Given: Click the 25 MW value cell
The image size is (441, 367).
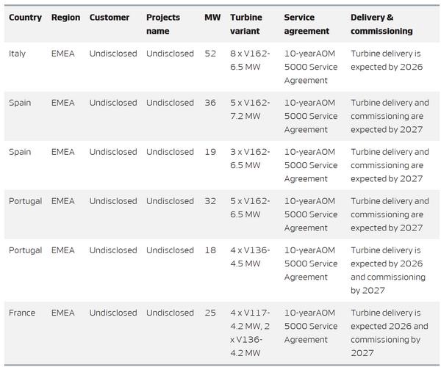Looking at the screenshot, I should click(211, 313).
